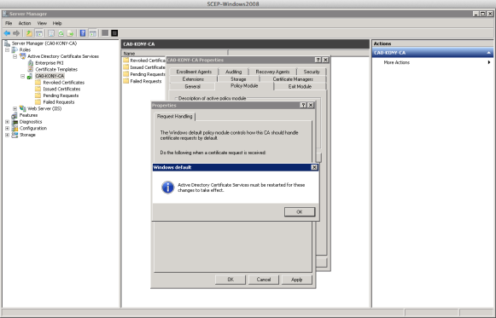
Task: Open the Help menu
Action: tap(57, 23)
